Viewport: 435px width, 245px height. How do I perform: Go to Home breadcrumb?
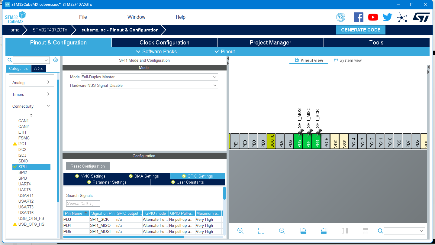(13, 30)
